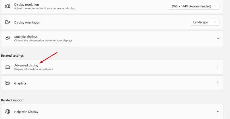Open Graphics settings chevron arrow
This screenshot has height=119, width=230.
pos(218,83)
